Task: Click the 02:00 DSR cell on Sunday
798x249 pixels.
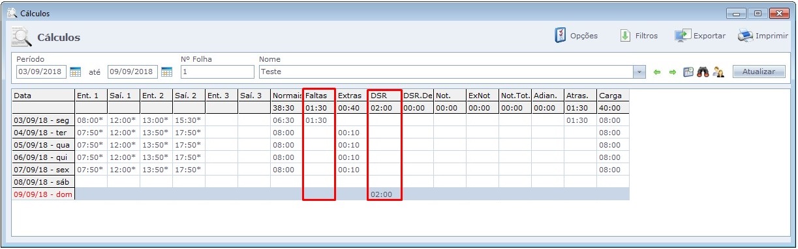Action: (385, 194)
